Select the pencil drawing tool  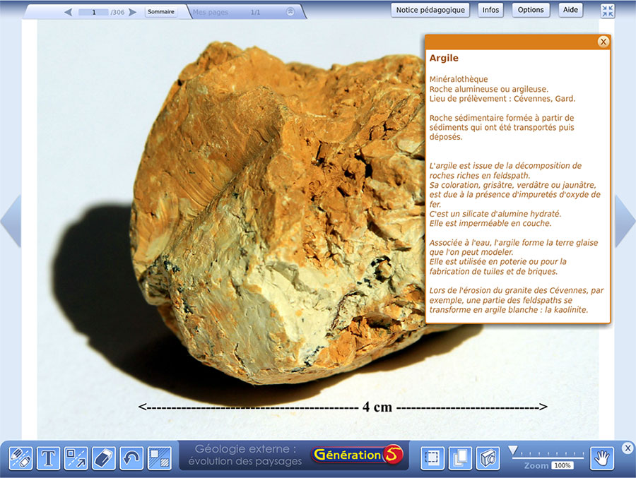point(20,458)
